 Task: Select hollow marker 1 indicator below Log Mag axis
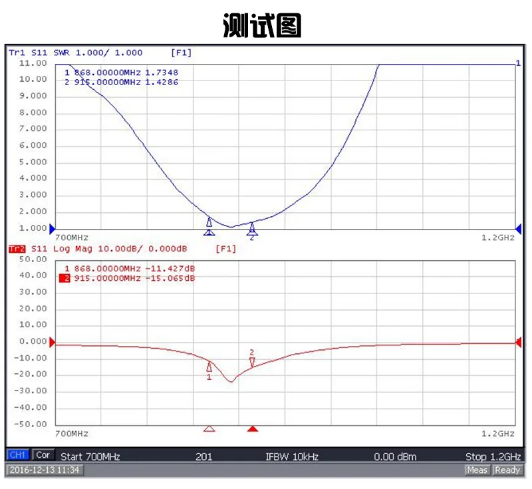(x=209, y=428)
